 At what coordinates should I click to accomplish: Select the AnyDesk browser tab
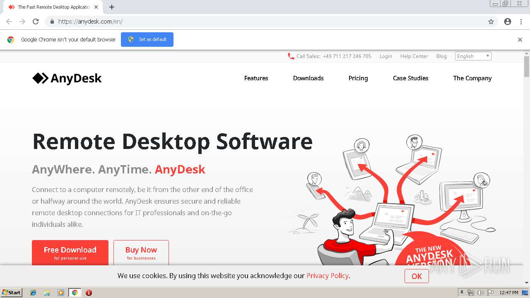[x=53, y=7]
